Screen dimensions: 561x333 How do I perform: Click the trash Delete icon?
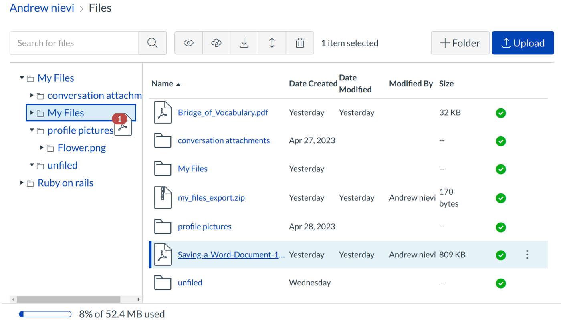tap(300, 43)
